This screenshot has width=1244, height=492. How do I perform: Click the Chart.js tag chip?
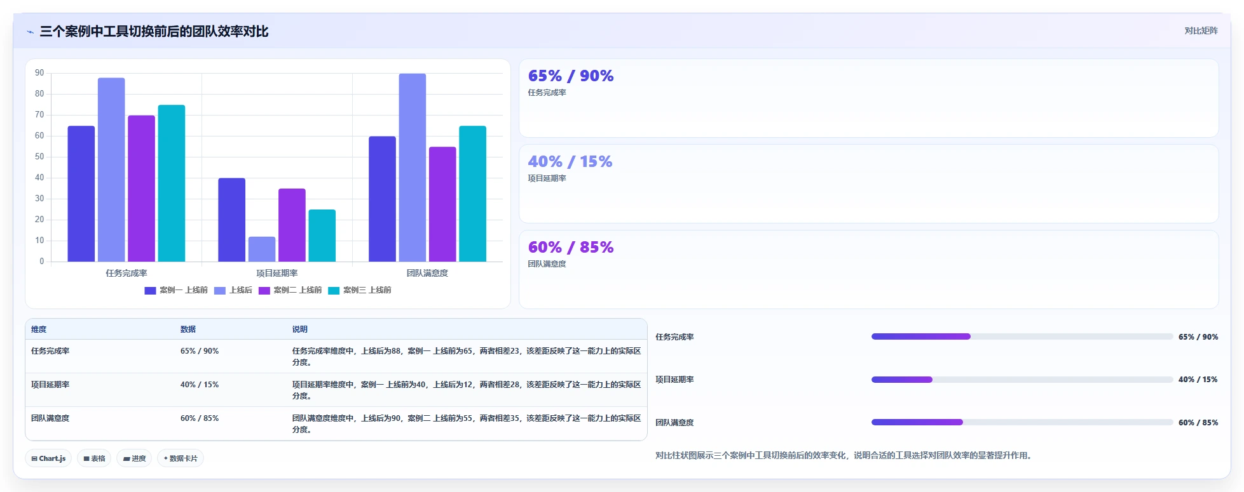point(48,458)
